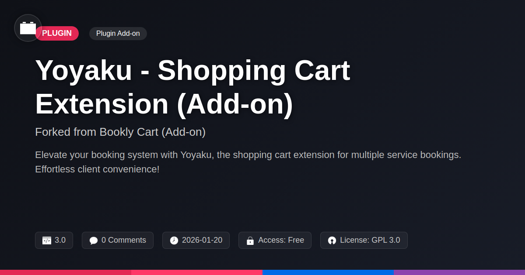525x275 pixels.
Task: Click the crimson segment of bottom bar
Action: [x=66, y=272]
